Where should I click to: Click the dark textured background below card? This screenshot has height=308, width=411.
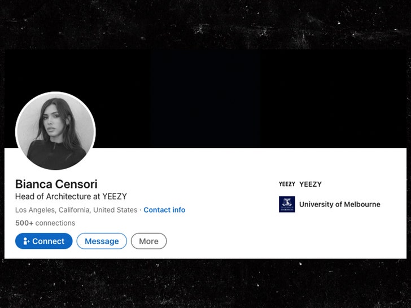click(205, 283)
